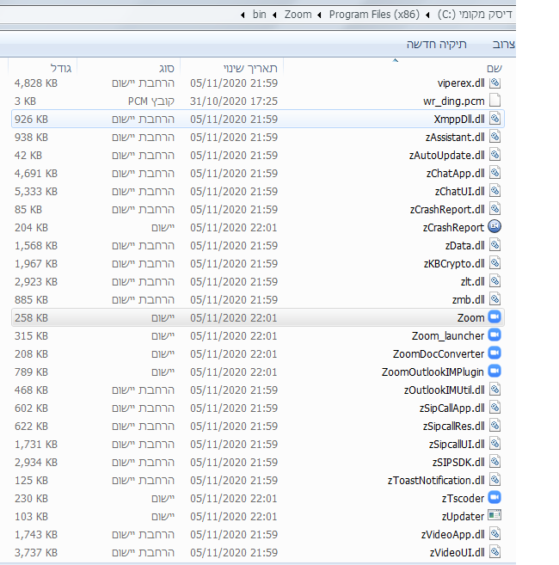The width and height of the screenshot is (559, 565).
Task: Open the bin breadcrumb segment
Action: pos(259,15)
